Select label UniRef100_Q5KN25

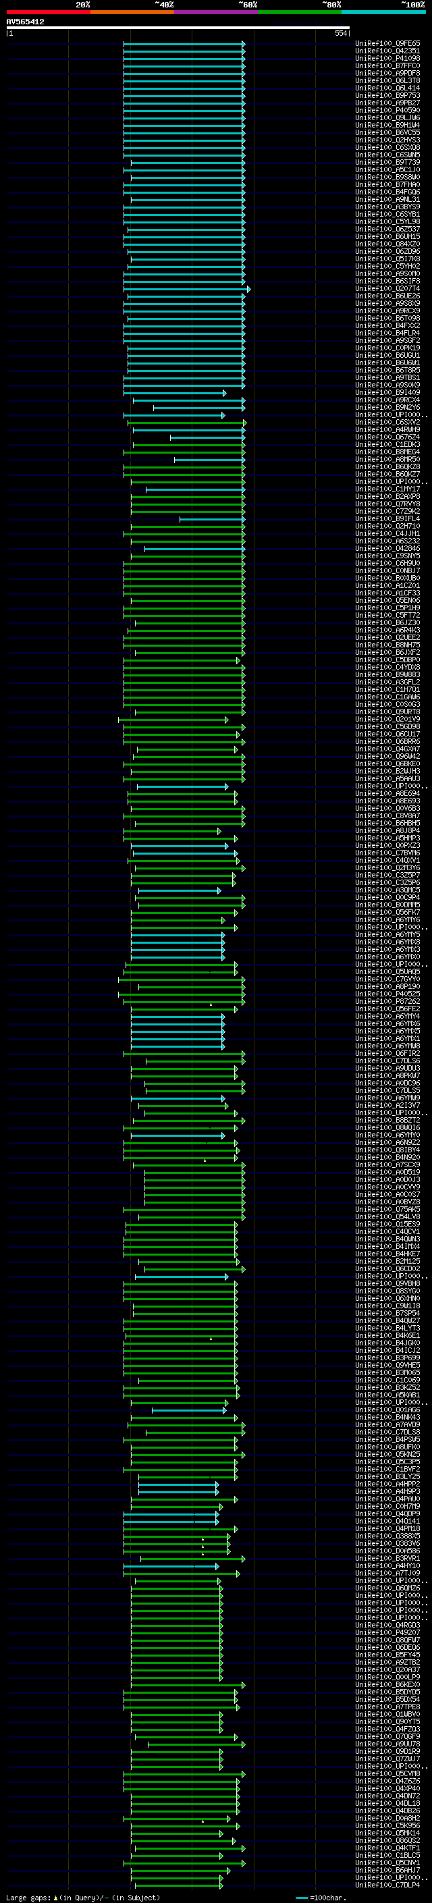coord(387,1454)
